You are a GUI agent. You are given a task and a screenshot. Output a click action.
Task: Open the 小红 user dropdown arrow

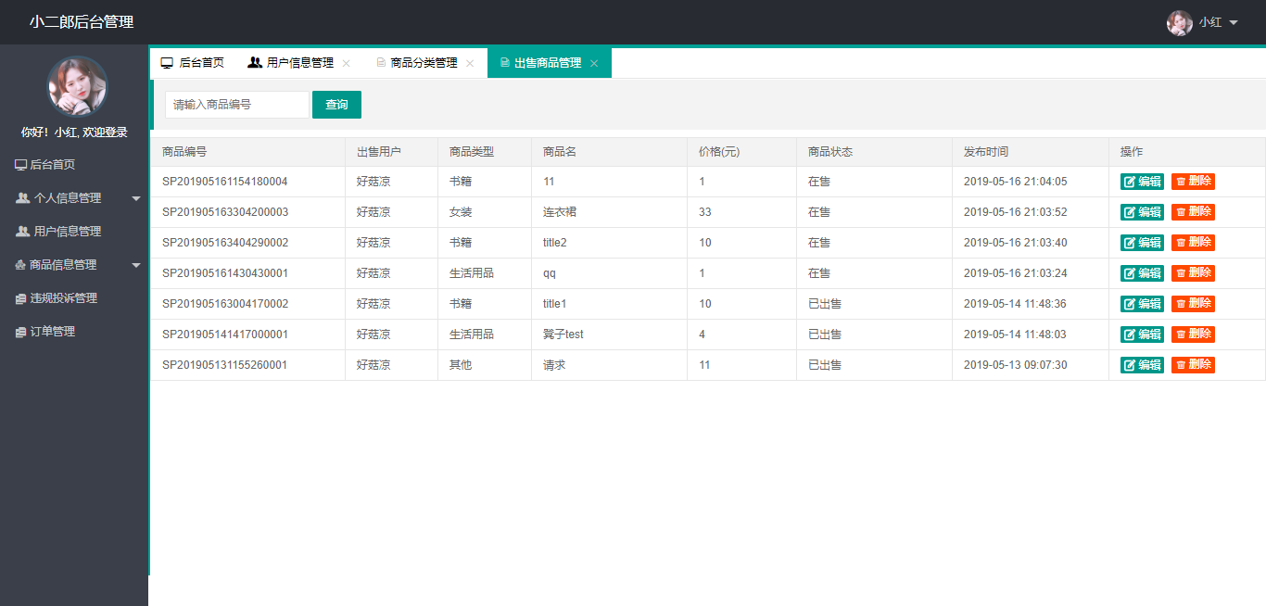(1234, 23)
